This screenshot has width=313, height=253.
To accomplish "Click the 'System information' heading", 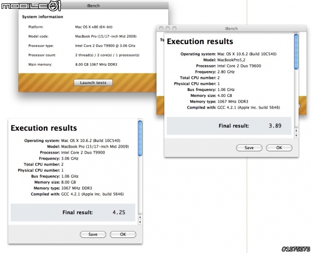I will [x=43, y=17].
